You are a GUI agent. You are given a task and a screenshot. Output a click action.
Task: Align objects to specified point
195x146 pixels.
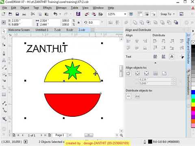click(x=164, y=73)
